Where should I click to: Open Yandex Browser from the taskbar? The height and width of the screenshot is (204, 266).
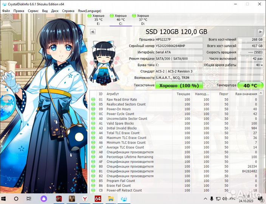(85, 199)
